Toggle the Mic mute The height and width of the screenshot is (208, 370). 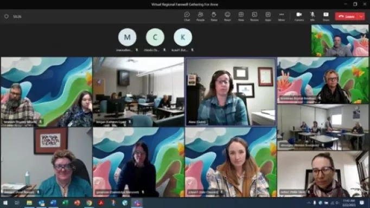(312, 16)
